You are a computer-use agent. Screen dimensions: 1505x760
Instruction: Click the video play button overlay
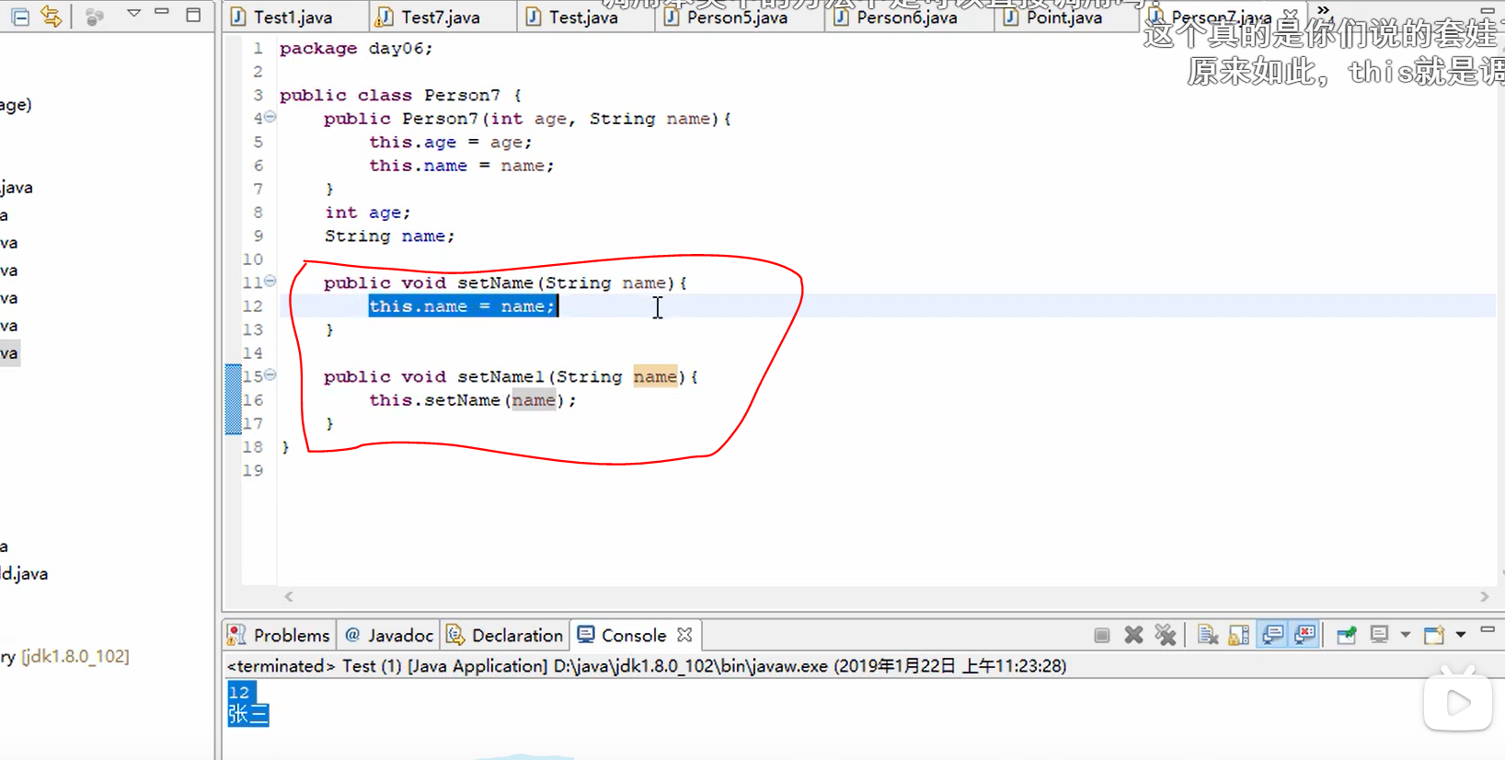pyautogui.click(x=1458, y=704)
